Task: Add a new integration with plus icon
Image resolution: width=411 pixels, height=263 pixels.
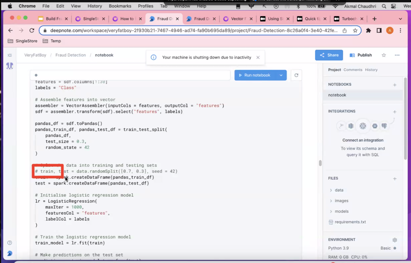Action: click(x=395, y=112)
